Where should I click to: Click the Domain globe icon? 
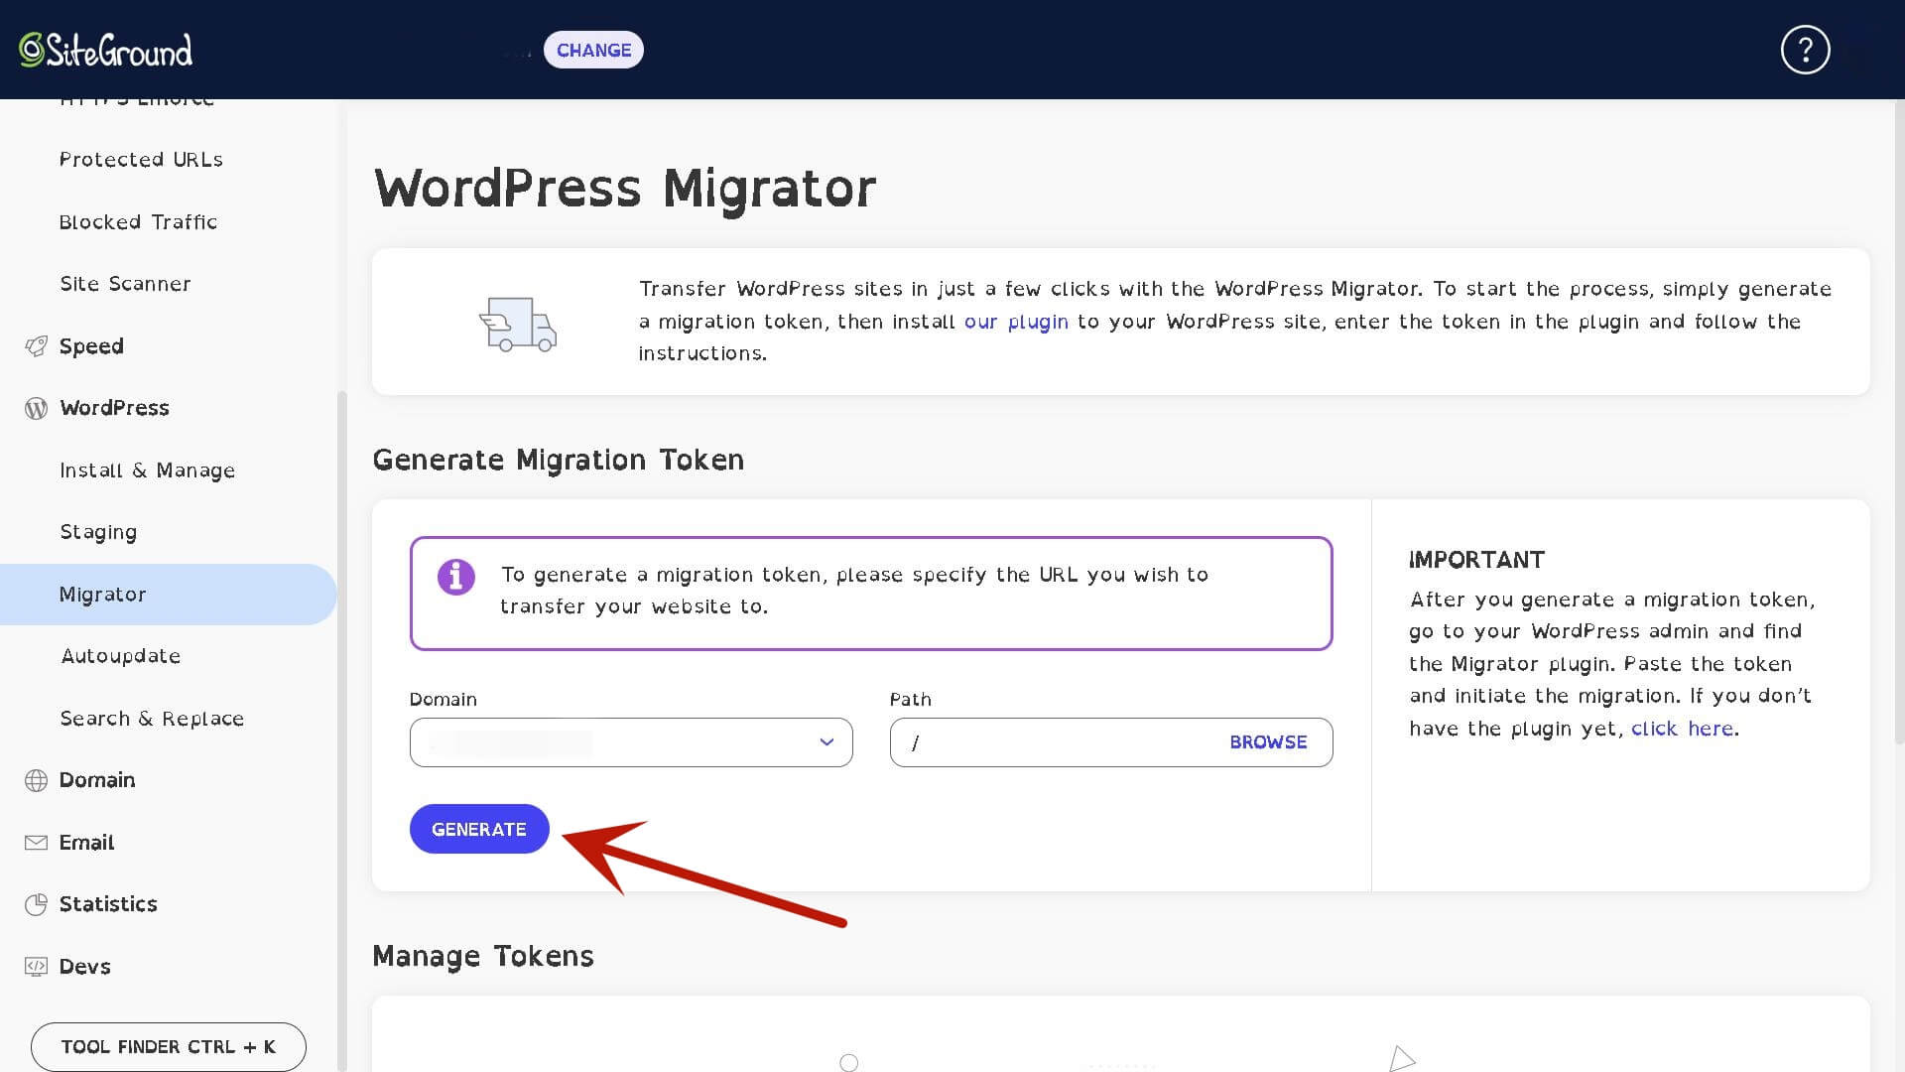tap(36, 780)
